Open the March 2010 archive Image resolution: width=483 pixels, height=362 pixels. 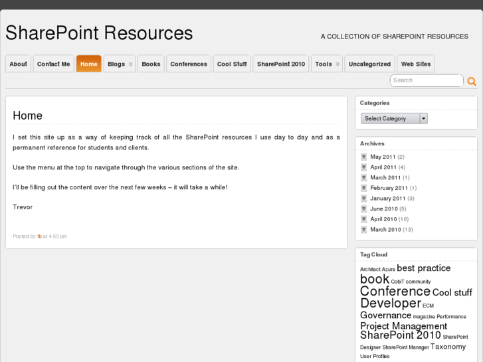pos(385,230)
